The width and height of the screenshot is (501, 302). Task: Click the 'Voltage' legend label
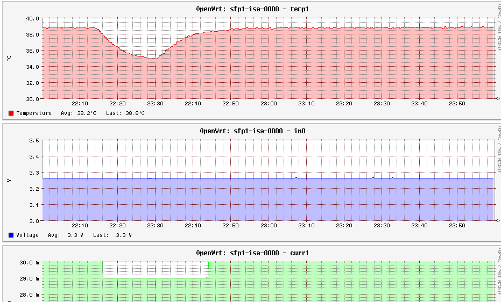tap(27, 235)
